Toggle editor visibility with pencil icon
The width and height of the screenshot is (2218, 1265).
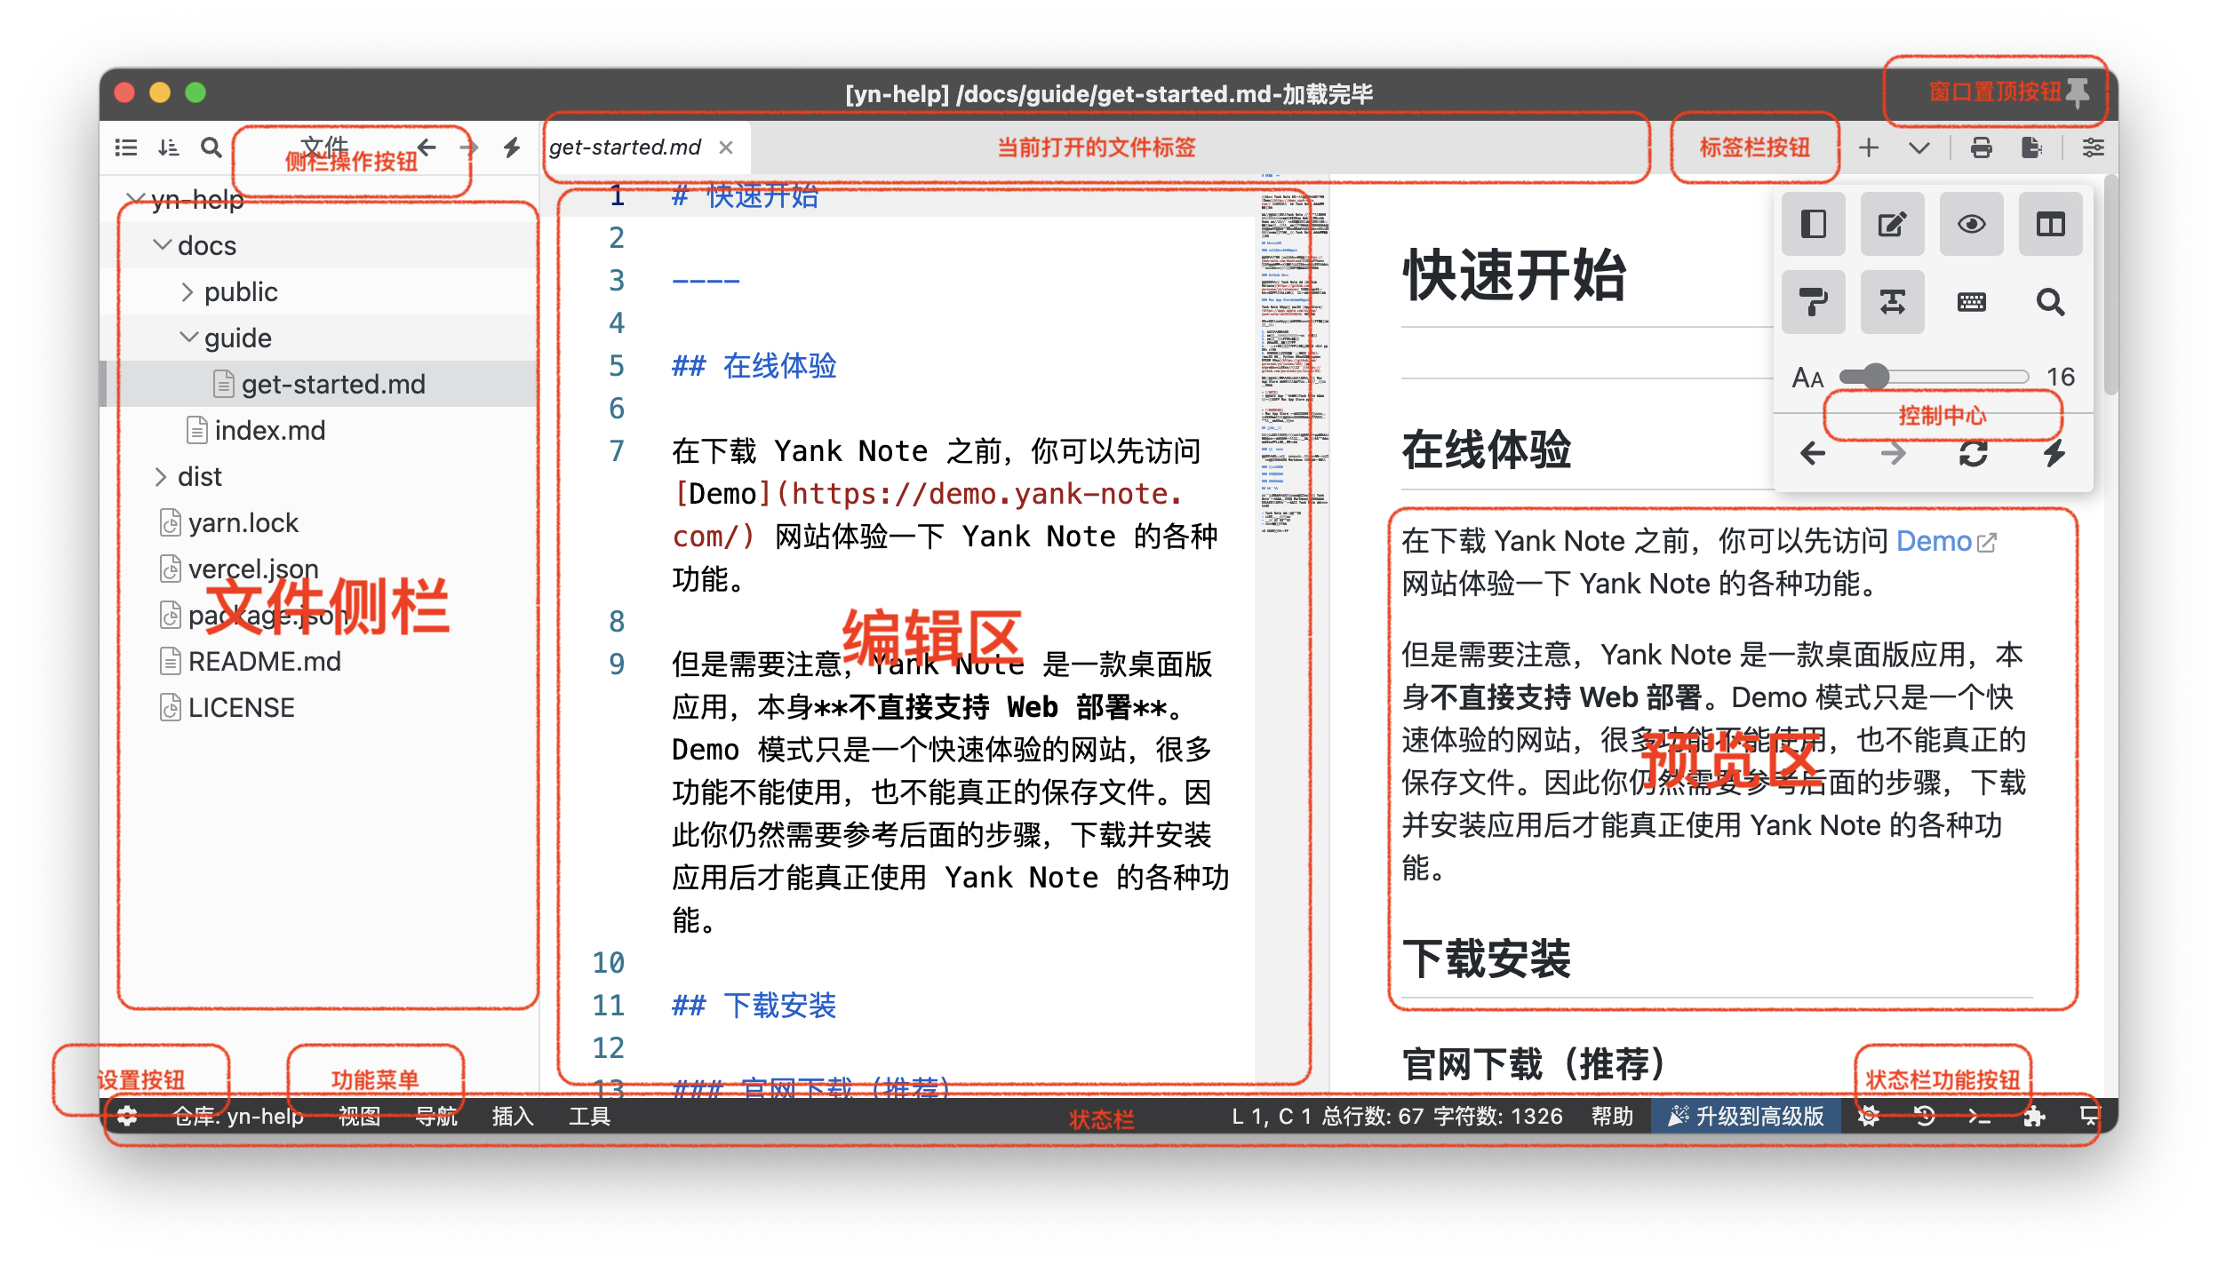[1892, 224]
